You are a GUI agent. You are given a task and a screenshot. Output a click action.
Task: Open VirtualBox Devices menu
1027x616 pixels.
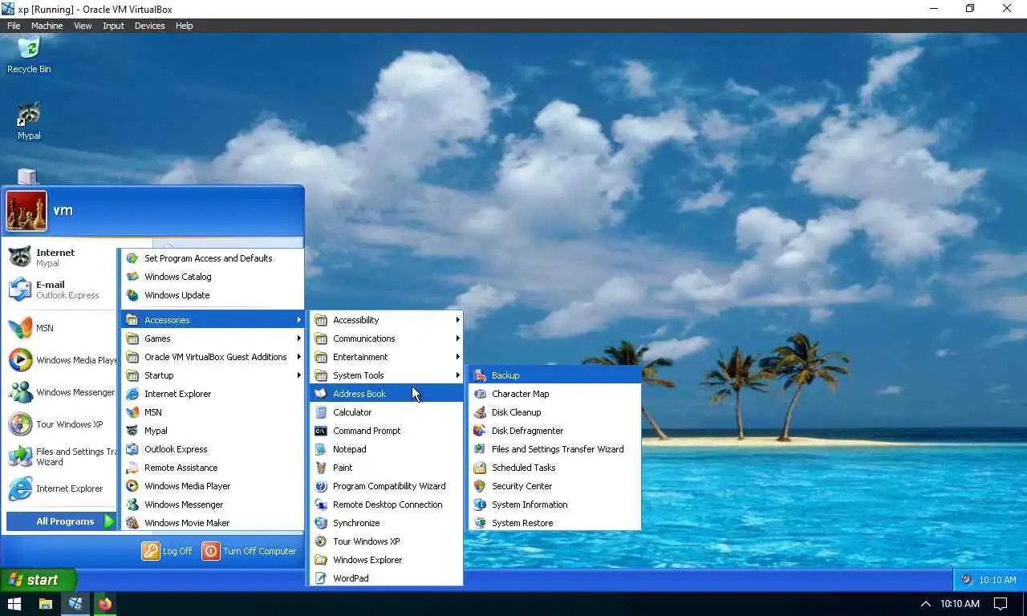[149, 26]
